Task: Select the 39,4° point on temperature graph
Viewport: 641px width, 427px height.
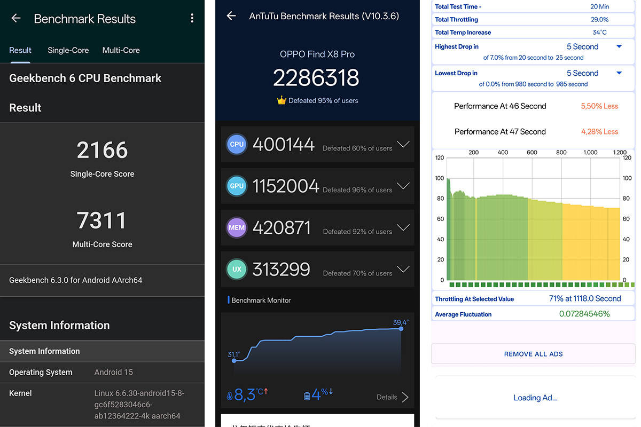Action: click(x=401, y=329)
